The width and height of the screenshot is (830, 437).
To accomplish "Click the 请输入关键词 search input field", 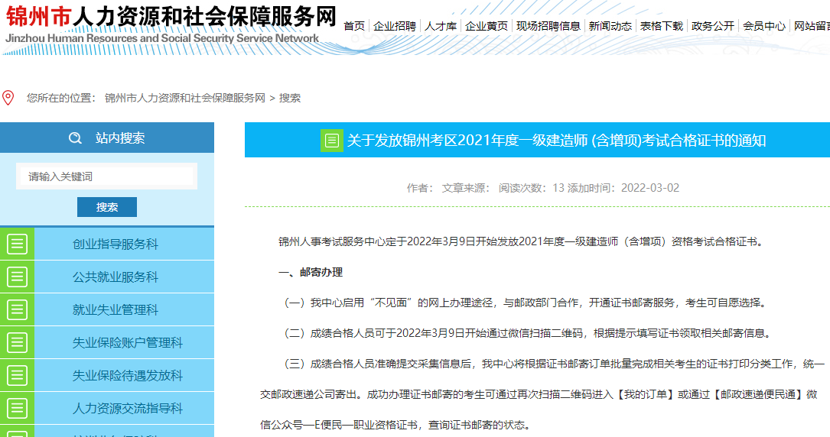I will pos(106,176).
